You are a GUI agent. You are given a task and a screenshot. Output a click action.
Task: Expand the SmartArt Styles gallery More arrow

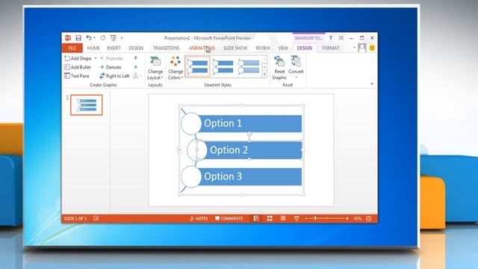coord(264,75)
